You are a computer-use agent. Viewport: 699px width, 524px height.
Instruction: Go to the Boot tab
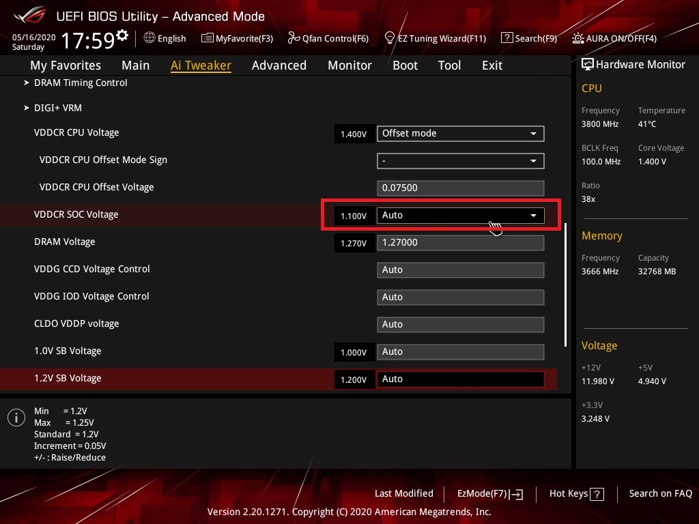coord(405,65)
